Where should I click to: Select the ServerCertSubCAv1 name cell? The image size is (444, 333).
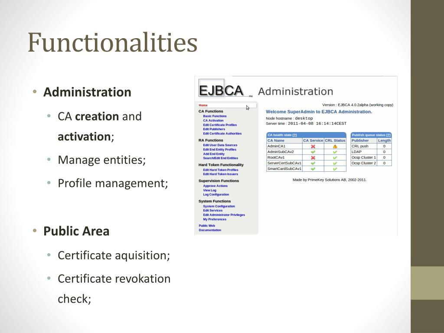pyautogui.click(x=284, y=163)
